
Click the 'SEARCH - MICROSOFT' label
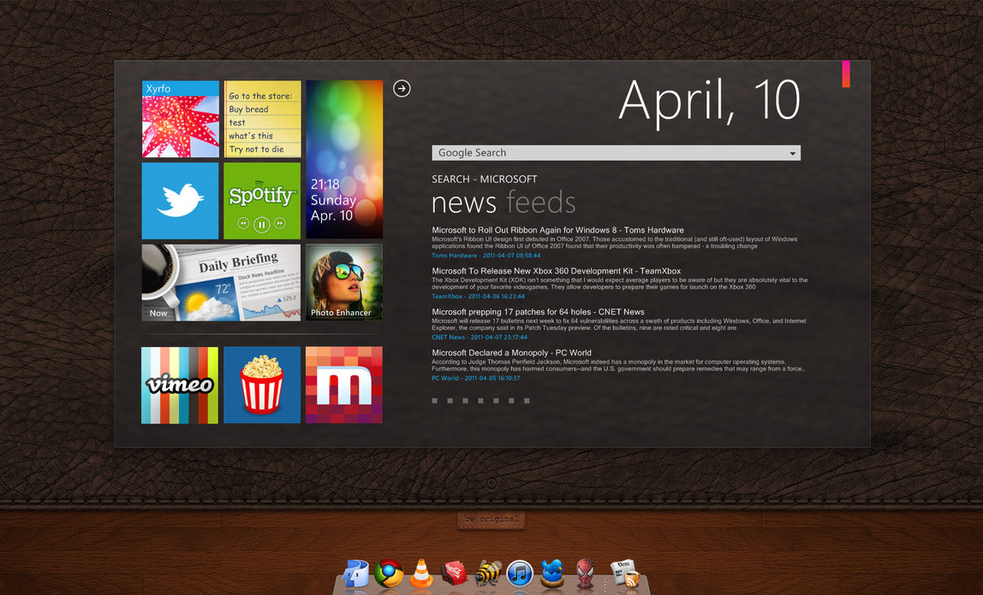pyautogui.click(x=485, y=179)
